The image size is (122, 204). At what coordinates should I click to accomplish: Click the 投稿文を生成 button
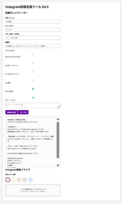11,112
